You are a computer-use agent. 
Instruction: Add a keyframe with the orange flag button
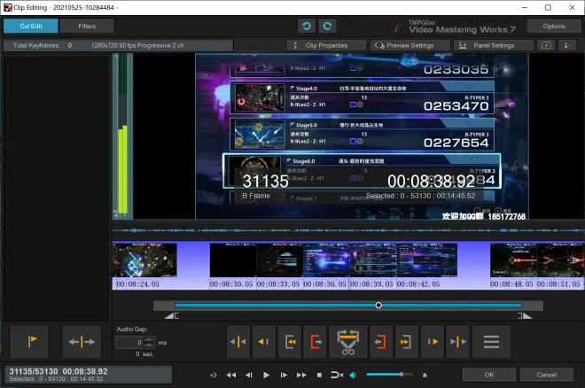point(29,341)
